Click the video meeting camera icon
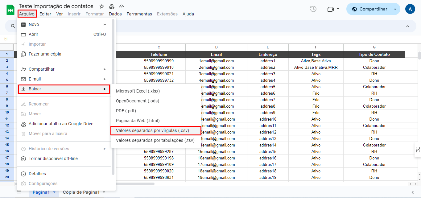Viewport: 421px width, 198px height. [331, 9]
